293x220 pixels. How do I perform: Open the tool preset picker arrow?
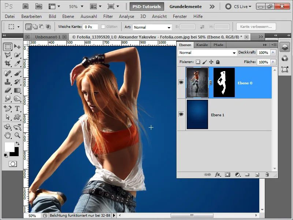coord(19,27)
